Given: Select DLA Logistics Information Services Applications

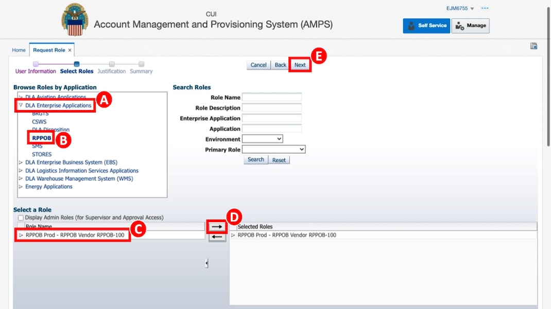Looking at the screenshot, I should (82, 171).
